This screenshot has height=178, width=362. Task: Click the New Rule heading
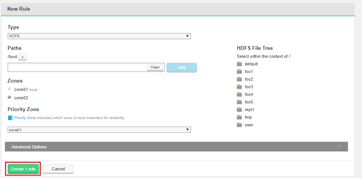(x=19, y=9)
